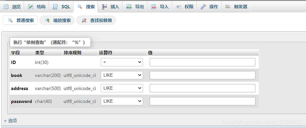Open the 导入 tab
Screen dimensions: 306x128
[x=159, y=7]
